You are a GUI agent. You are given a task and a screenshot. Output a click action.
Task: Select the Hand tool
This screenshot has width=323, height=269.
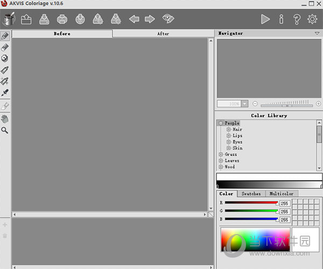click(5, 119)
